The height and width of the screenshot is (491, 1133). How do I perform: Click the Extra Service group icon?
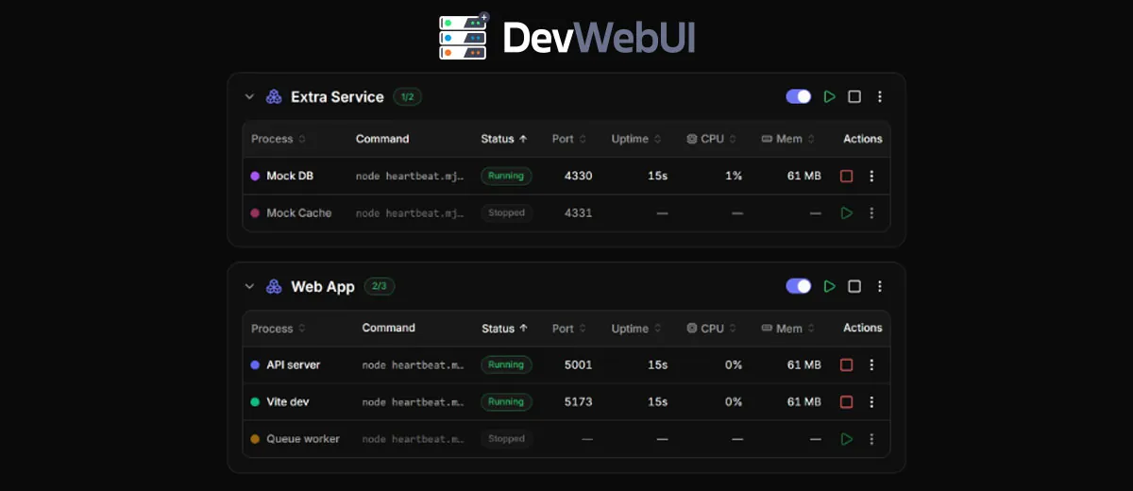(x=274, y=96)
